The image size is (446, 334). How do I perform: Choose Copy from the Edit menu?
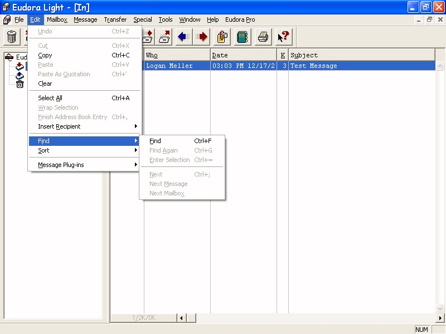85,55
